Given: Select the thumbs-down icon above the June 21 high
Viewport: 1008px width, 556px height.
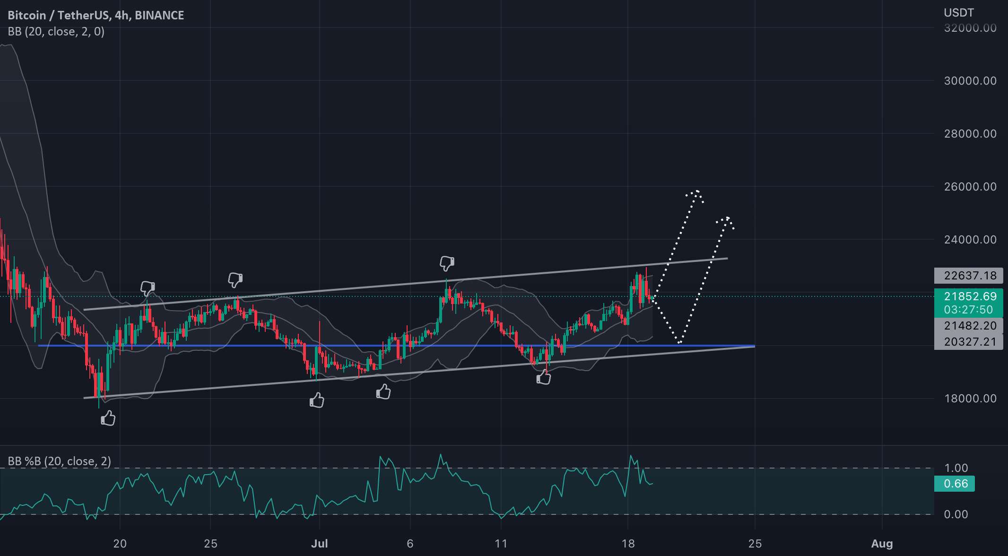Looking at the screenshot, I should click(148, 288).
